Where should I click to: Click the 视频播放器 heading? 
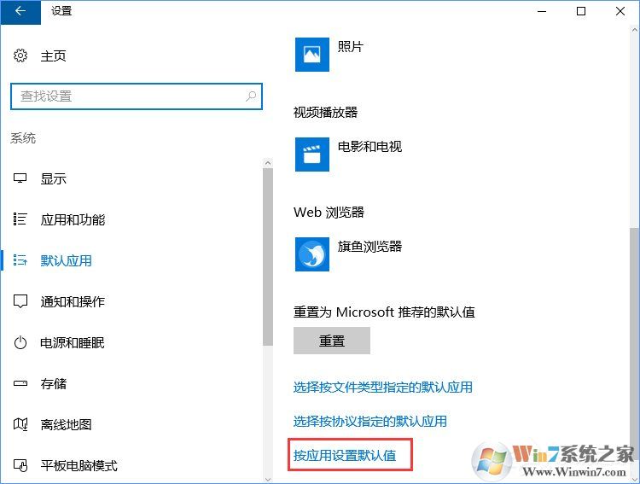325,113
